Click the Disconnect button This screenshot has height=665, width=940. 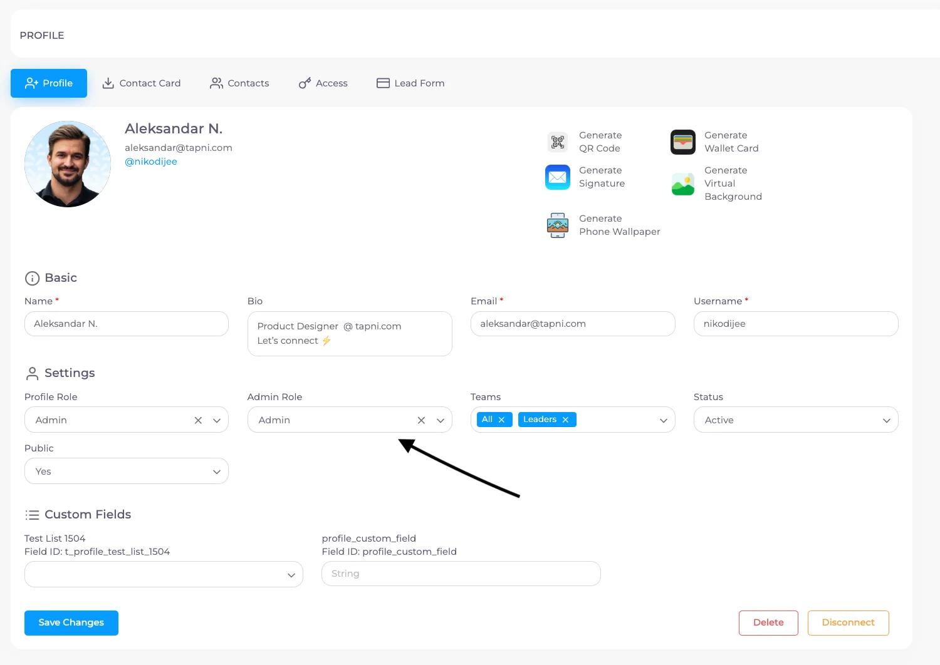pos(849,623)
